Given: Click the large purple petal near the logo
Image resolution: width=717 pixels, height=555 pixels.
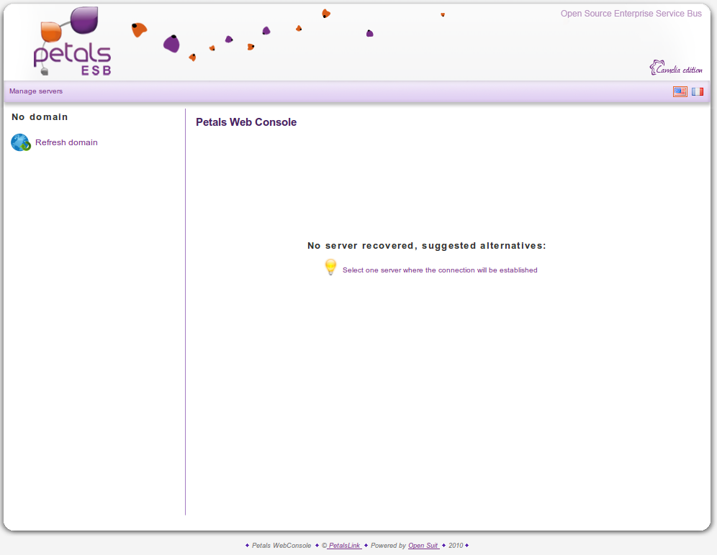Looking at the screenshot, I should [x=171, y=44].
